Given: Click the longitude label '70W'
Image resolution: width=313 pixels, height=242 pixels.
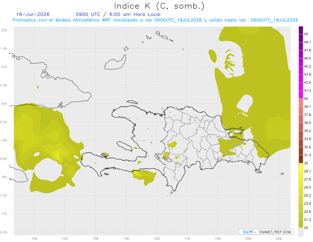Looking at the screenshot, I should tap(218, 238).
